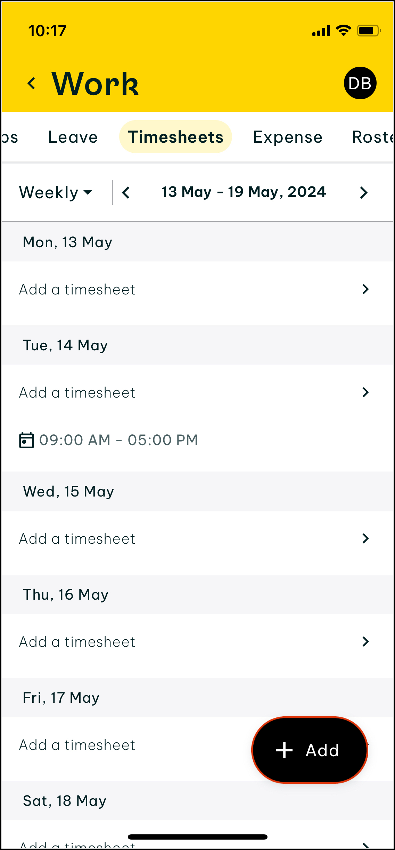Select the Timesheets tab
This screenshot has height=850, width=395.
[175, 137]
